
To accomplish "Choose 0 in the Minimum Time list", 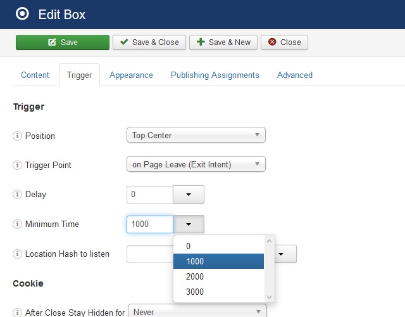I will [218, 246].
